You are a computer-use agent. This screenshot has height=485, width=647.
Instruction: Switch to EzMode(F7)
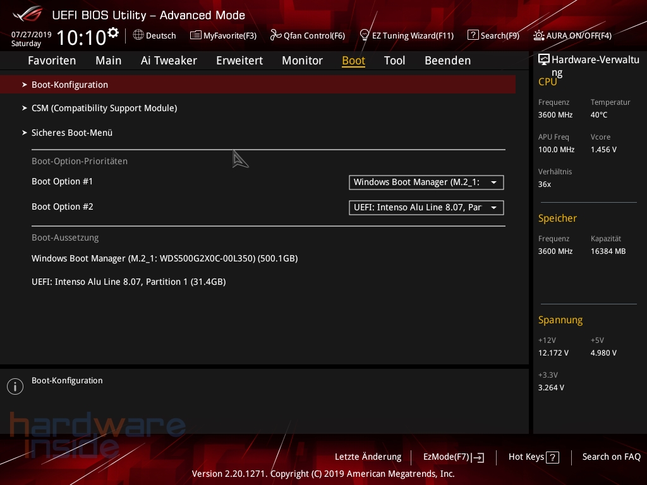[x=454, y=457]
